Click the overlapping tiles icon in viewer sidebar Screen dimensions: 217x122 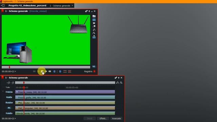tap(94, 26)
